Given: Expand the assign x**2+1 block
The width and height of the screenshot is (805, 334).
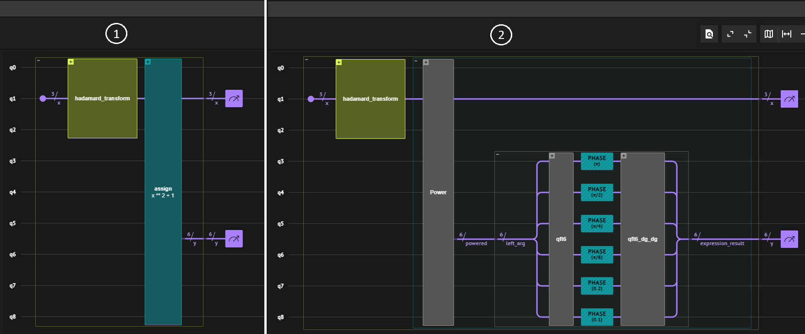Looking at the screenshot, I should 148,61.
